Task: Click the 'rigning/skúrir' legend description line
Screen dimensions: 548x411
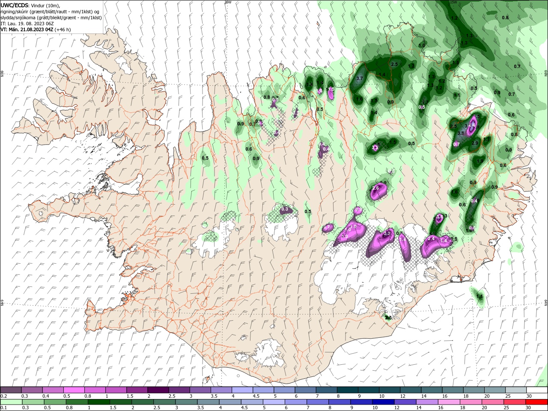Action: (x=50, y=12)
